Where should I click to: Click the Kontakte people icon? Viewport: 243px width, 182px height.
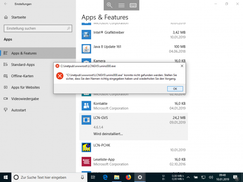pyautogui.click(x=86, y=106)
